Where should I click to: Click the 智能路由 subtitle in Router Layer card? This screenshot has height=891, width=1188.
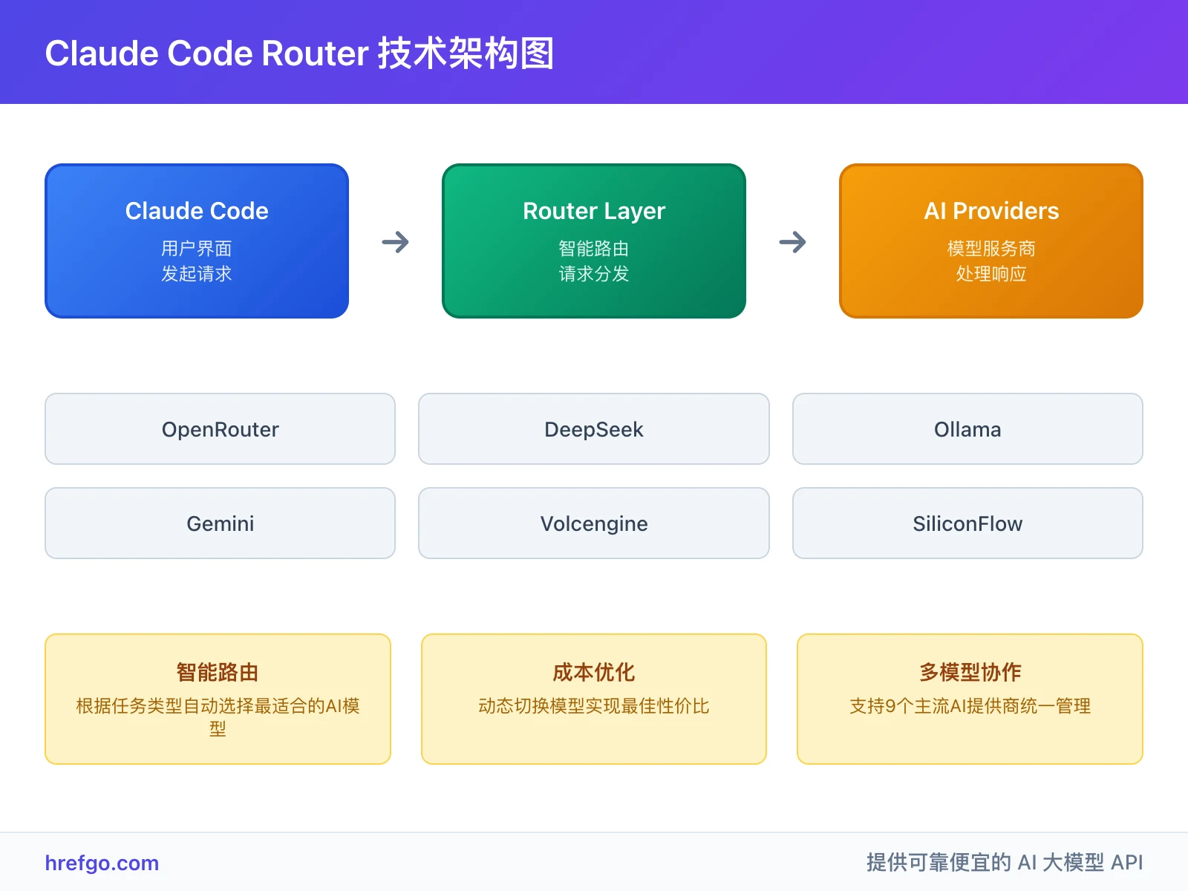coord(594,249)
